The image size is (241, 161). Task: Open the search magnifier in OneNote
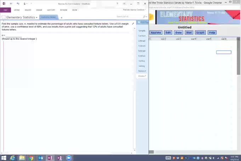(144, 17)
